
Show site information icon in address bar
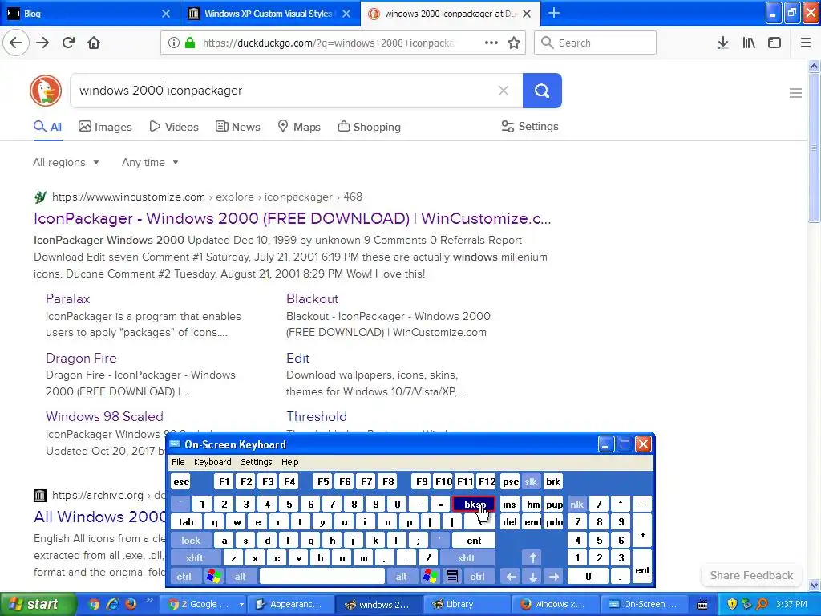tap(173, 43)
